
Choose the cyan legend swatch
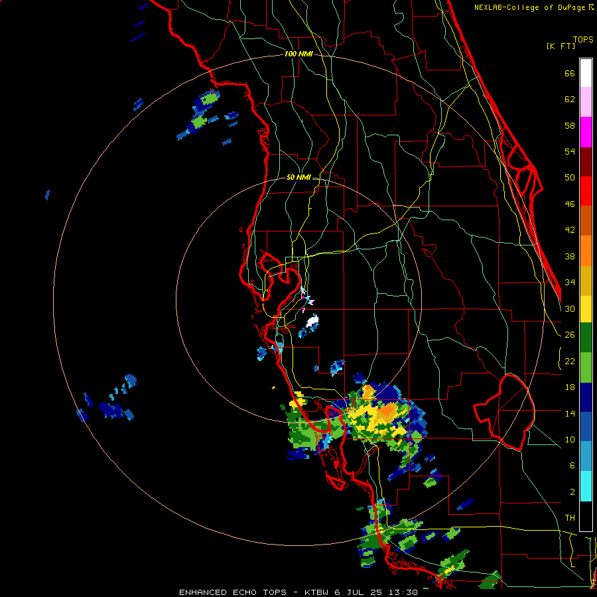click(586, 486)
